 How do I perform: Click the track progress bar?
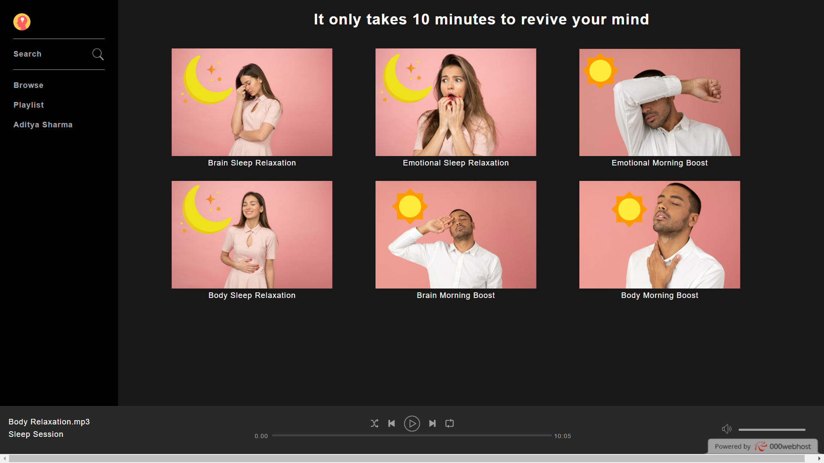[412, 436]
